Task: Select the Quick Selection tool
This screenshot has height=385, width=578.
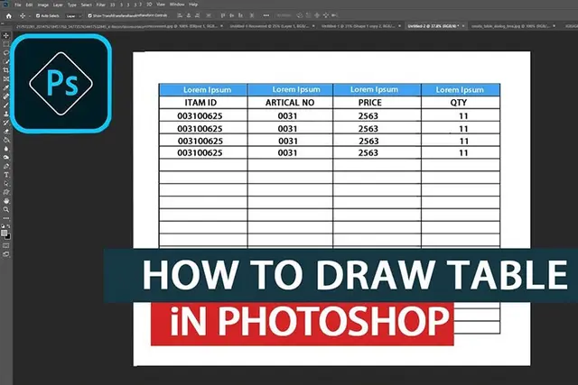Action: pos(6,61)
